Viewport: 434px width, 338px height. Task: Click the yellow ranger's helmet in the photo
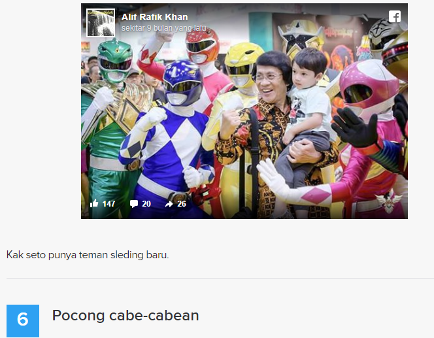click(x=242, y=65)
